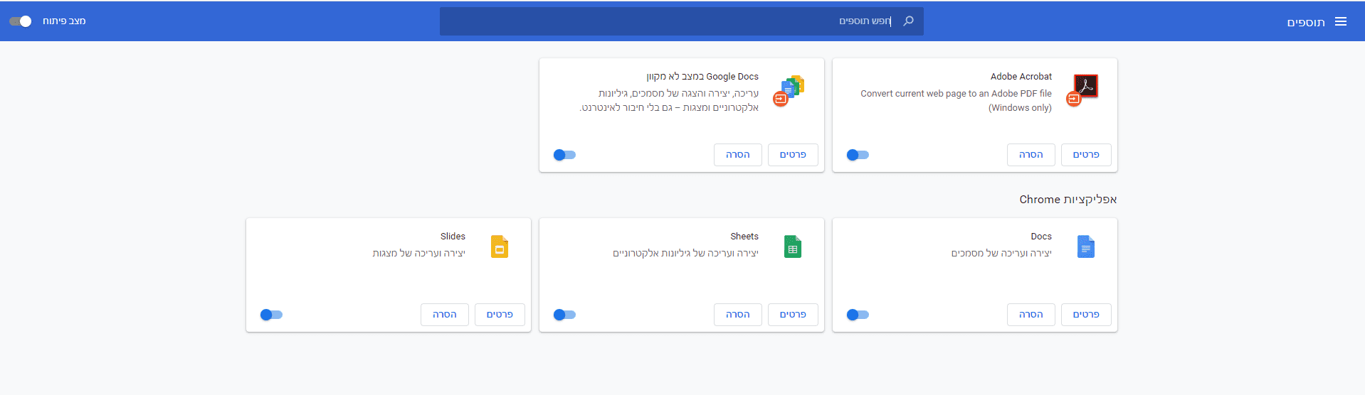Disable the Google Docs Offline toggle

(x=564, y=155)
